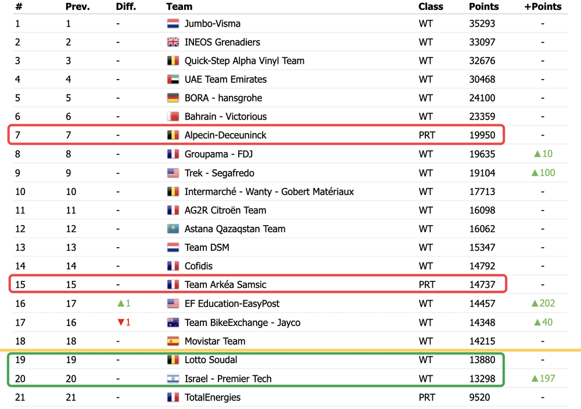Click the Israel flag beside Israel - Premier Tech
The image size is (581, 409).
coord(173,379)
